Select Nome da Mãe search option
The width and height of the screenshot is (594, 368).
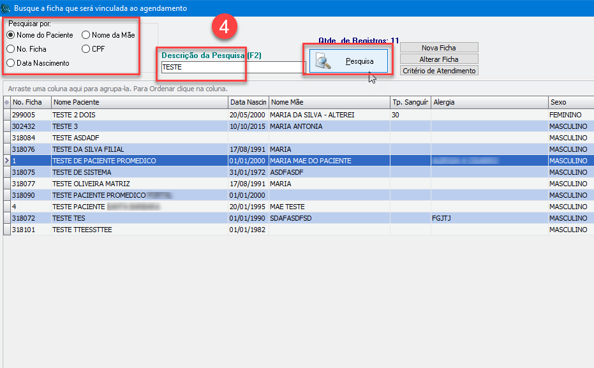click(86, 35)
